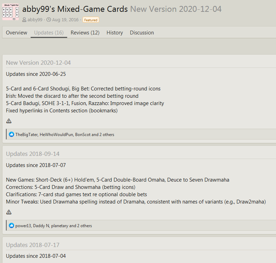Select the Updates (16) tab
The height and width of the screenshot is (263, 276).
49,33
